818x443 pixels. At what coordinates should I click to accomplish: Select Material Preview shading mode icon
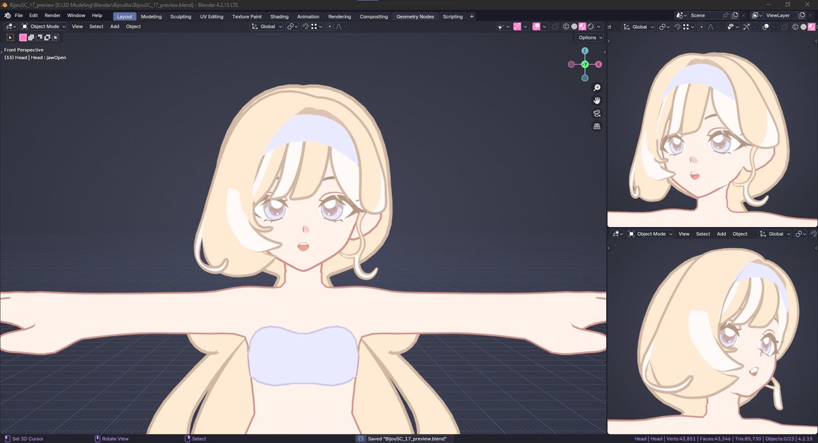coord(583,27)
